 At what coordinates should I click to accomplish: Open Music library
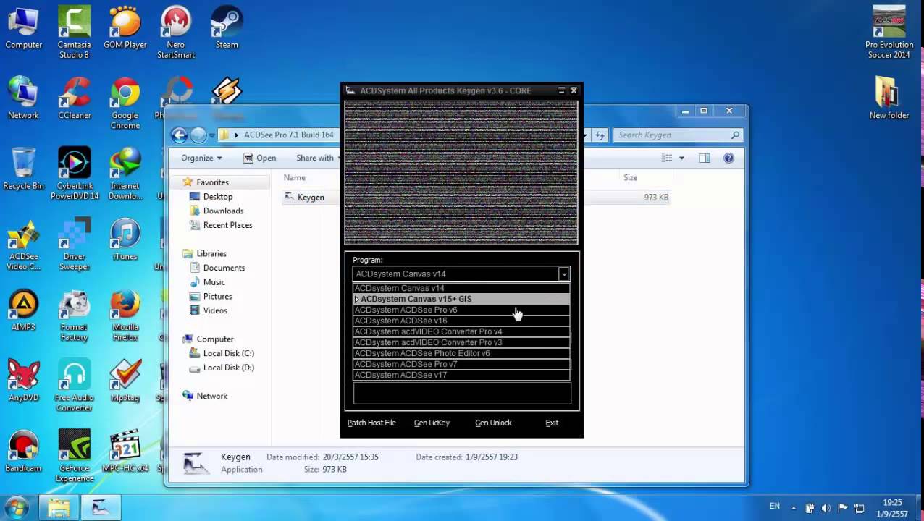coord(214,282)
